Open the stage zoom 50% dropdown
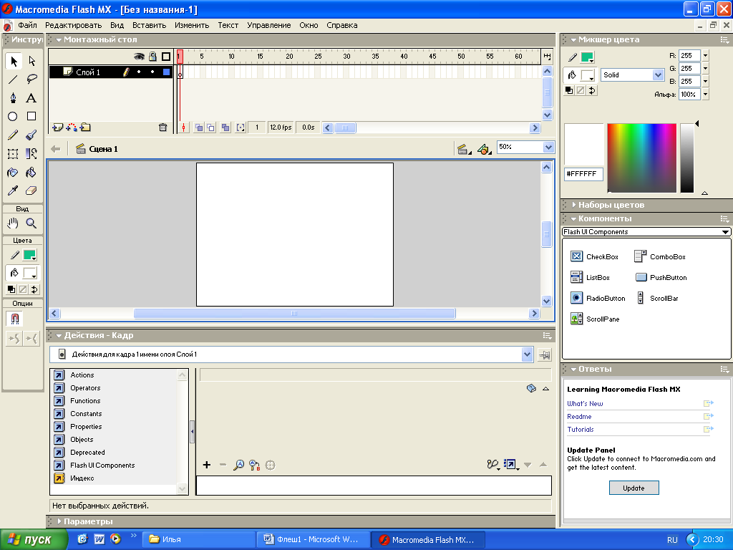The width and height of the screenshot is (733, 550). pos(549,148)
